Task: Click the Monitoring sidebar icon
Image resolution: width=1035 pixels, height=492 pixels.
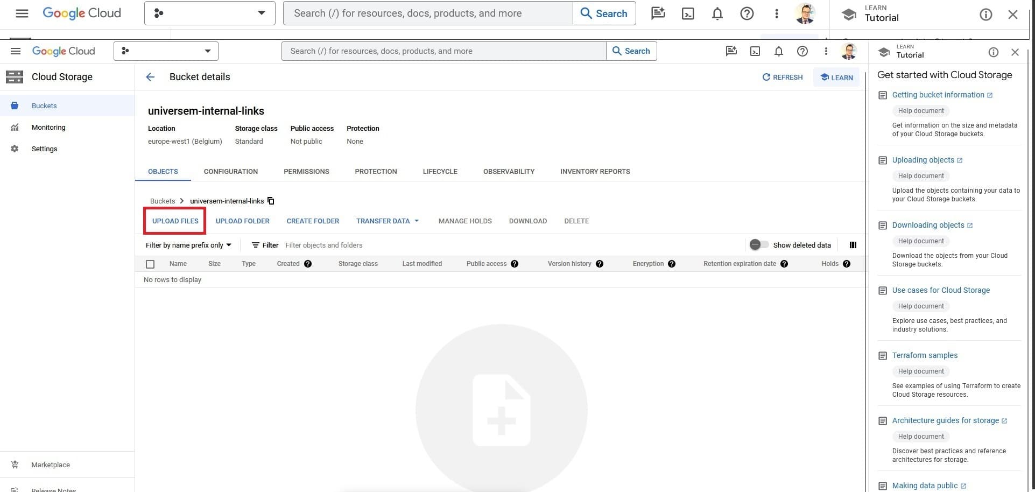Action: (15, 128)
